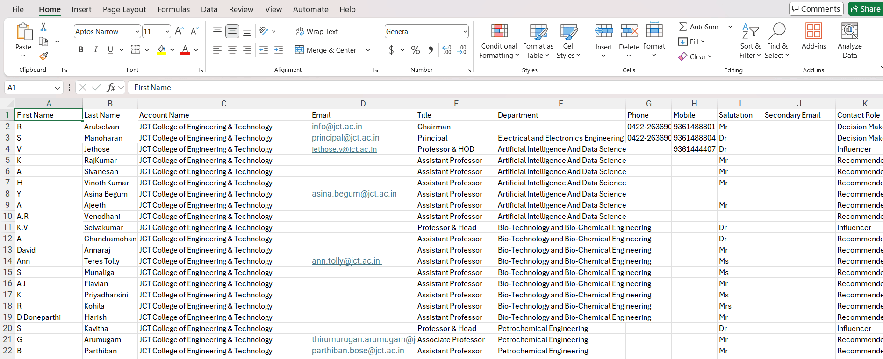Toggle Bold formatting
883x359 pixels.
[81, 49]
